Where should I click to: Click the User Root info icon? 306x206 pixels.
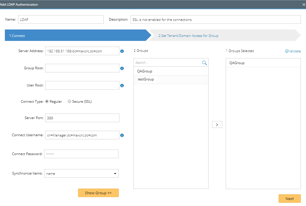point(122,85)
